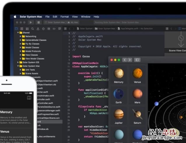Open the Window menu in menu bar
The width and height of the screenshot is (186, 143).
(x=85, y=17)
